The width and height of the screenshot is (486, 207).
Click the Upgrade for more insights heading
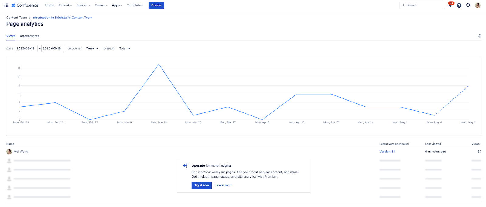click(211, 166)
